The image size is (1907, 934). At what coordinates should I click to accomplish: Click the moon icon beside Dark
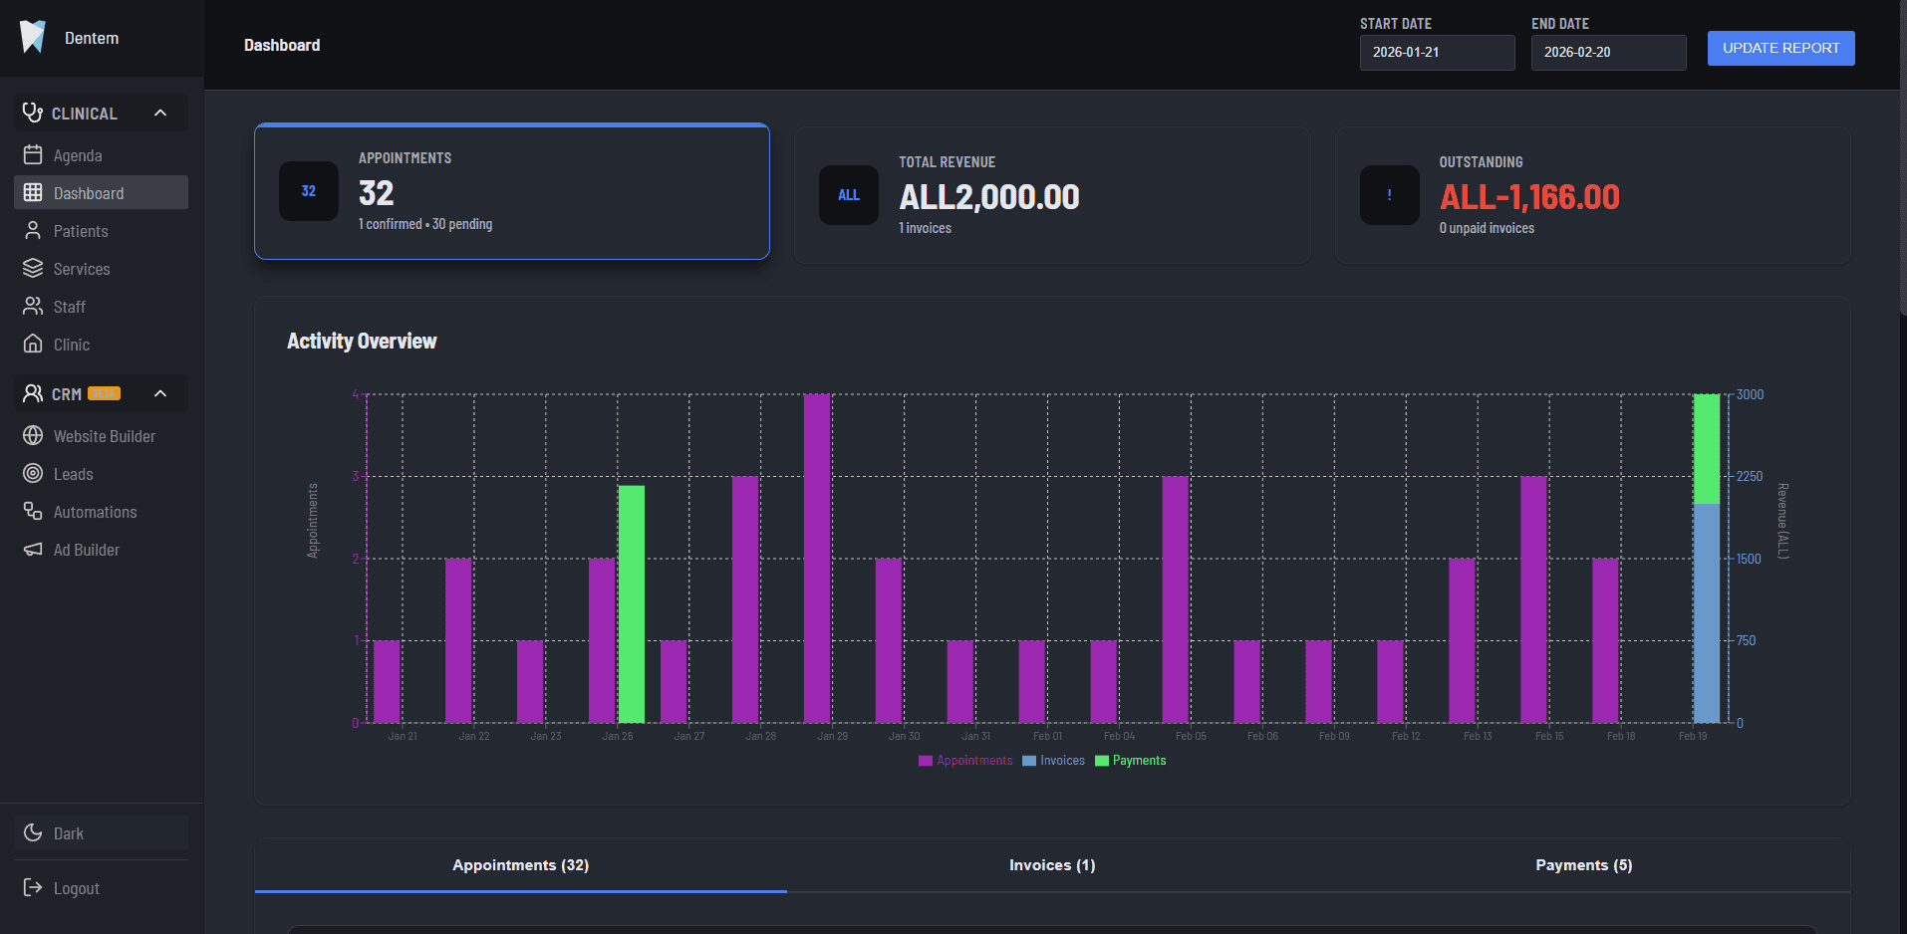(x=33, y=832)
